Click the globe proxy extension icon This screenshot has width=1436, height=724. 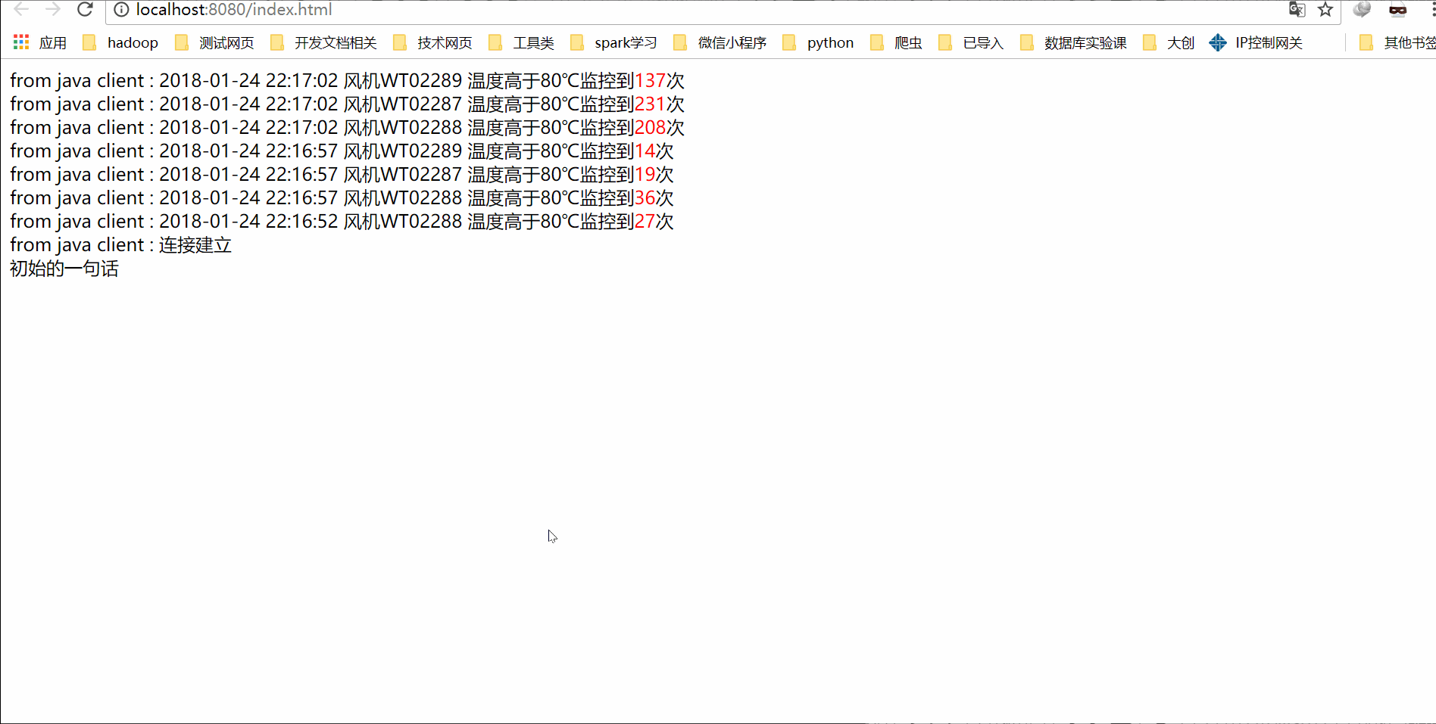click(x=1361, y=11)
